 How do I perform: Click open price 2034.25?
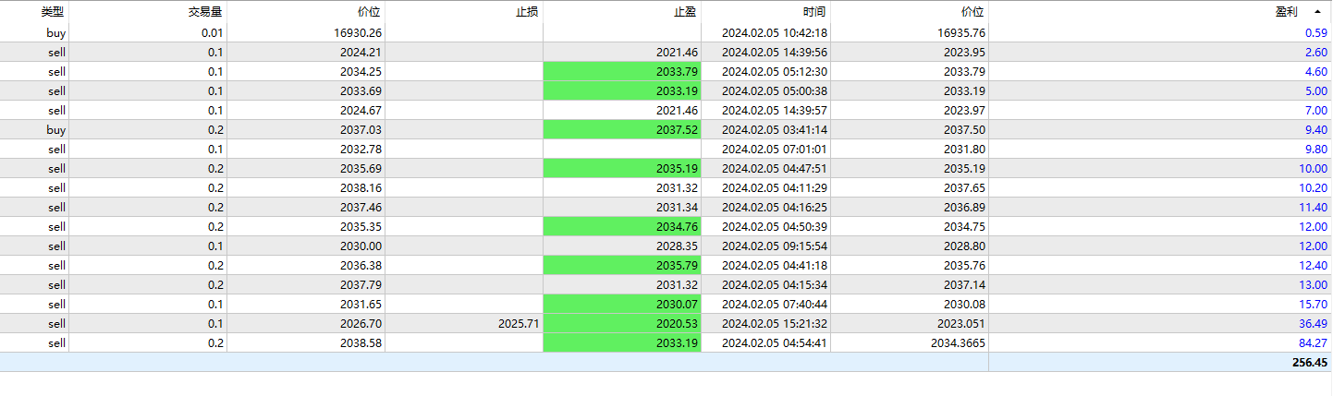[360, 71]
